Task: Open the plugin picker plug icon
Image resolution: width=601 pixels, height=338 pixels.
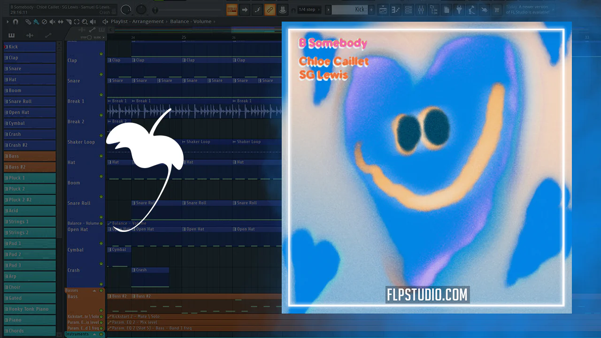Action: point(459,9)
